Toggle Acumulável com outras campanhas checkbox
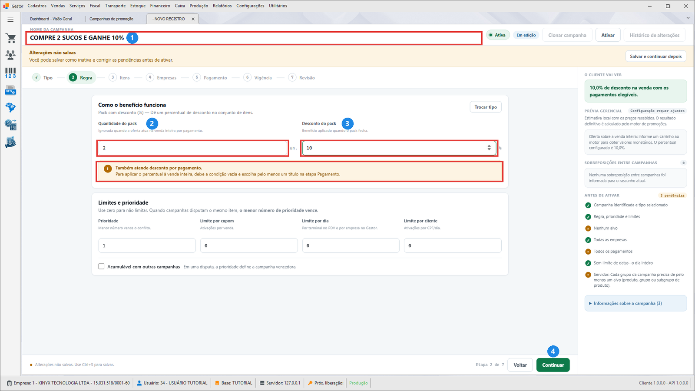 tap(101, 266)
